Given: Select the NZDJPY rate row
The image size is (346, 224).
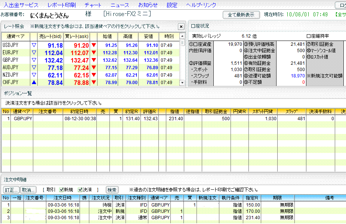Looking at the screenshot, I should coord(91,75).
